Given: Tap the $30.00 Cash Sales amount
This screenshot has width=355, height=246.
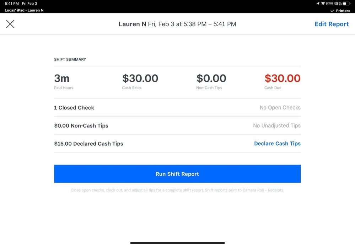Looking at the screenshot, I should (140, 78).
